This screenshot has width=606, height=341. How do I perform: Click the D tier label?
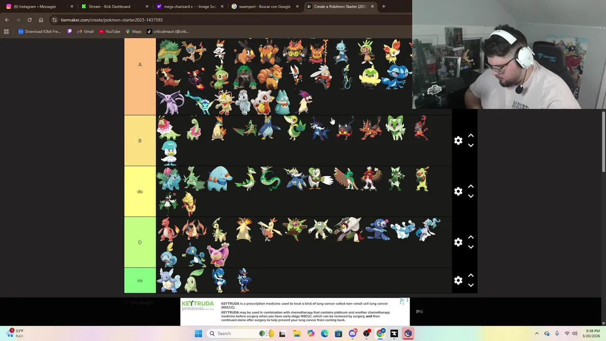point(140,242)
